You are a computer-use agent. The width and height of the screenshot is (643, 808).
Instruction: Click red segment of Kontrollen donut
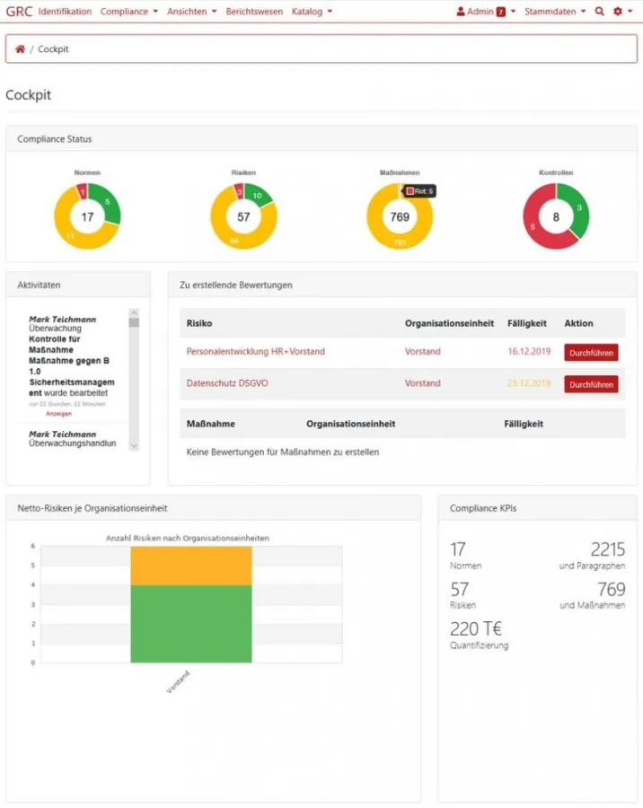pos(533,225)
